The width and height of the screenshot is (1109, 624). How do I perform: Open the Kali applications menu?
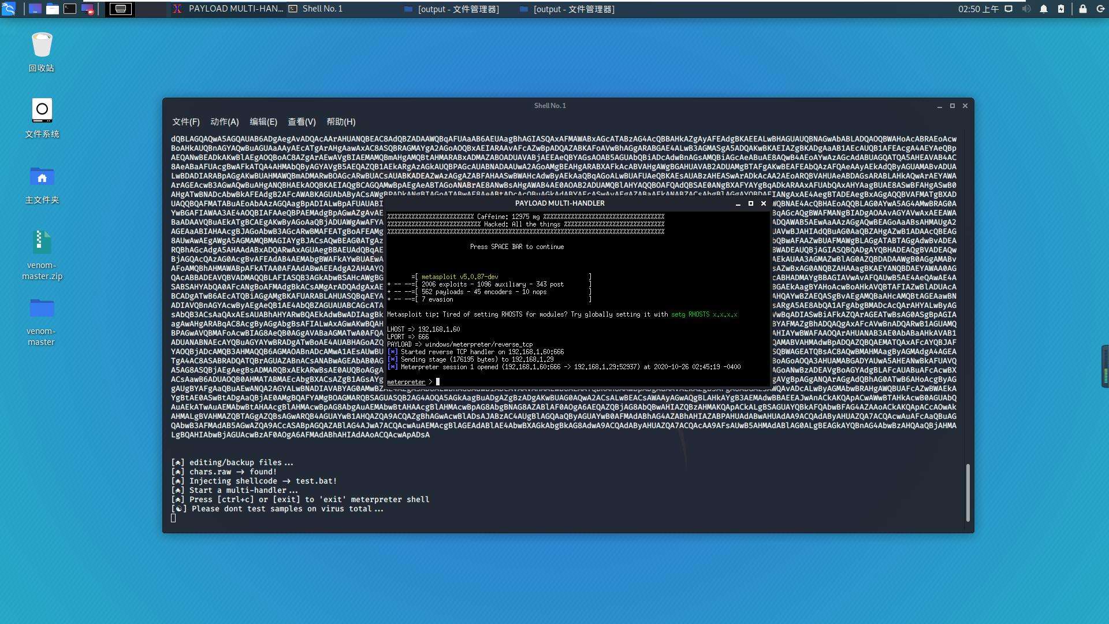(8, 9)
